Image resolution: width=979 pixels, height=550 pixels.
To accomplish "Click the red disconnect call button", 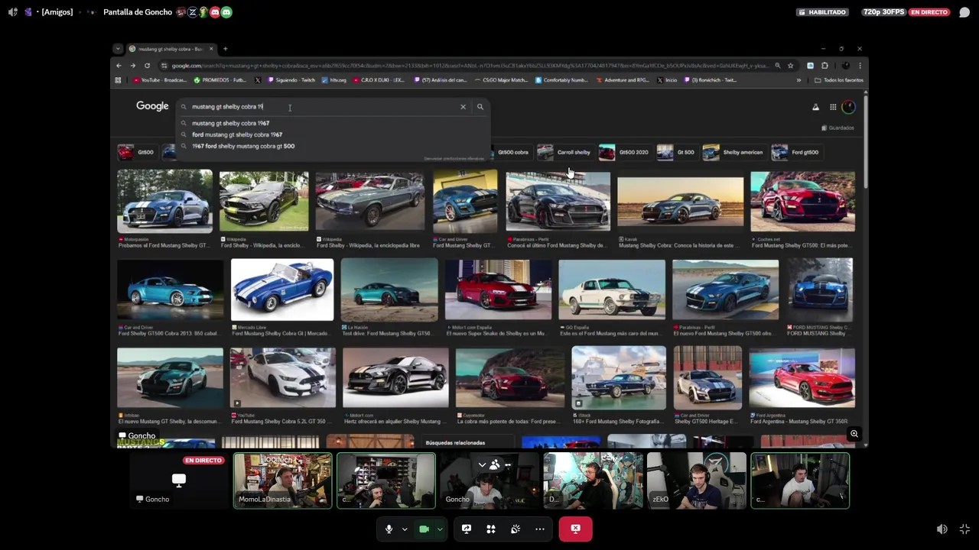I will tap(575, 529).
